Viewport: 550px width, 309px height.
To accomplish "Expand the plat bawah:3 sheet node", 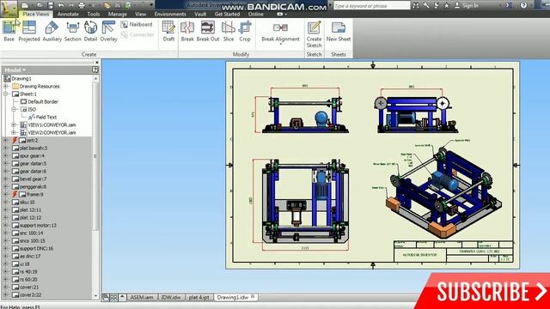I will click(x=6, y=148).
